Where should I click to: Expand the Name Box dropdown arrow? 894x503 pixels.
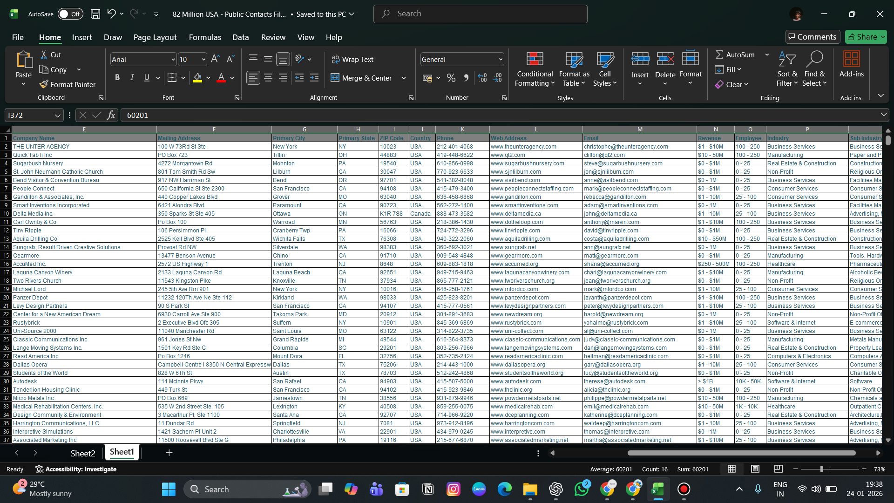click(x=57, y=115)
